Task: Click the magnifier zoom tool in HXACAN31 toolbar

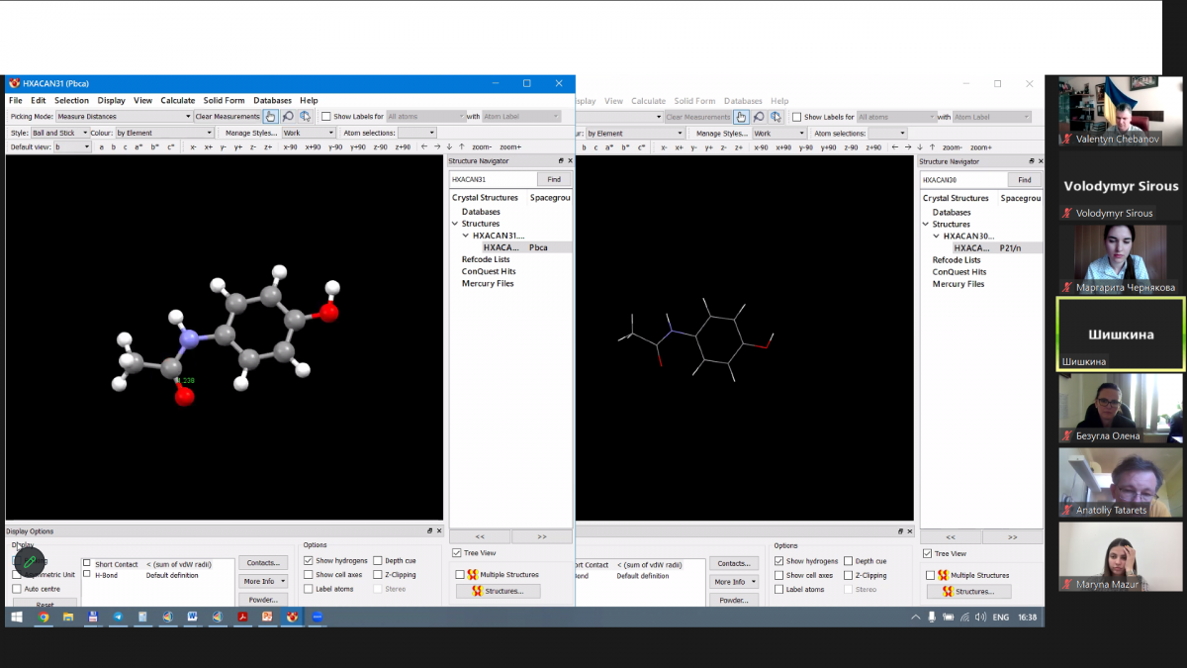Action: coord(288,117)
